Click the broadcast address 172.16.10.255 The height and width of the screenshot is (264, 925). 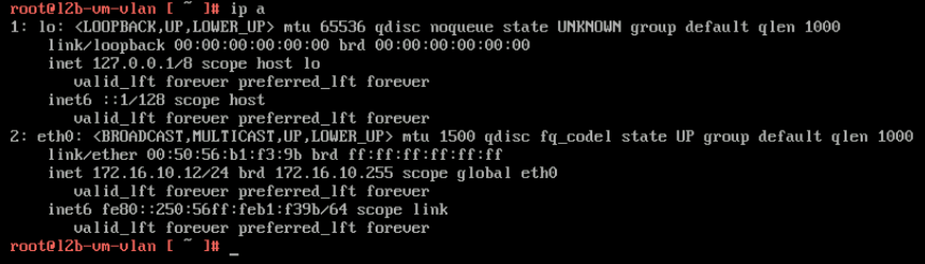(334, 173)
